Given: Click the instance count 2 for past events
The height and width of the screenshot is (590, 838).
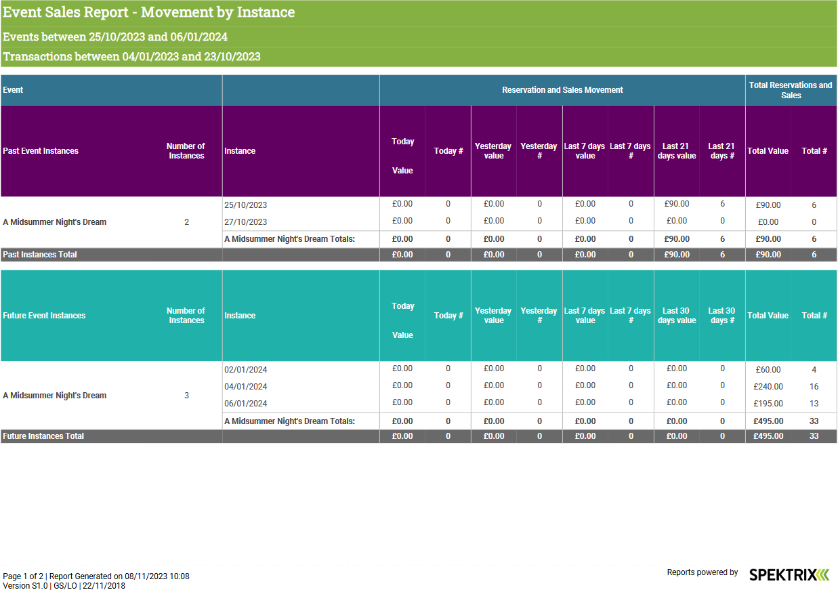Looking at the screenshot, I should (x=187, y=222).
